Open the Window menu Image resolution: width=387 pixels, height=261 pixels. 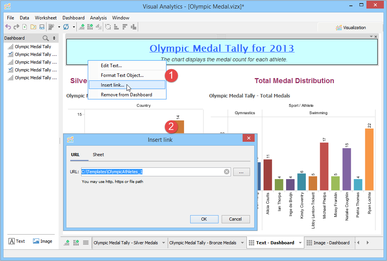tap(120, 18)
